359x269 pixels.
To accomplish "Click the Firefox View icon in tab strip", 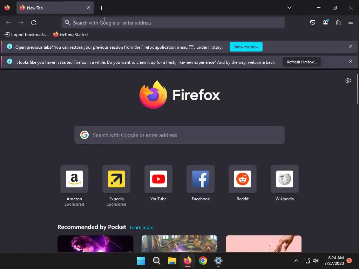I will tap(7, 8).
